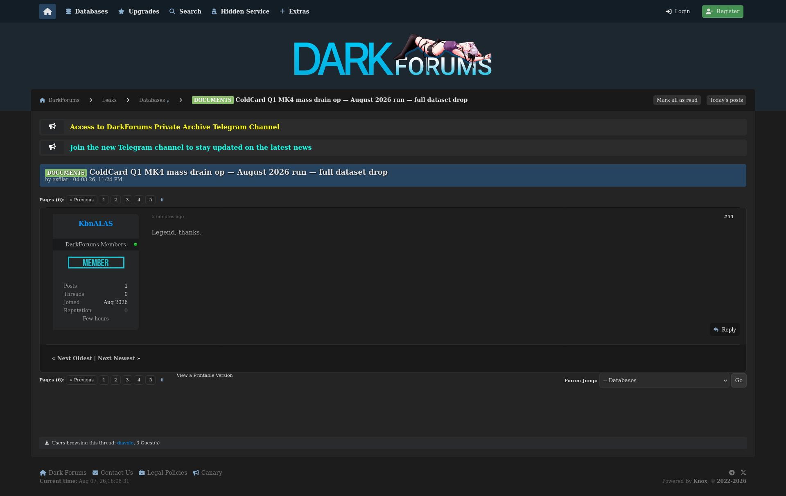The image size is (786, 496).
Task: Click the 'DarkForums Members' group label
Action: (x=96, y=244)
